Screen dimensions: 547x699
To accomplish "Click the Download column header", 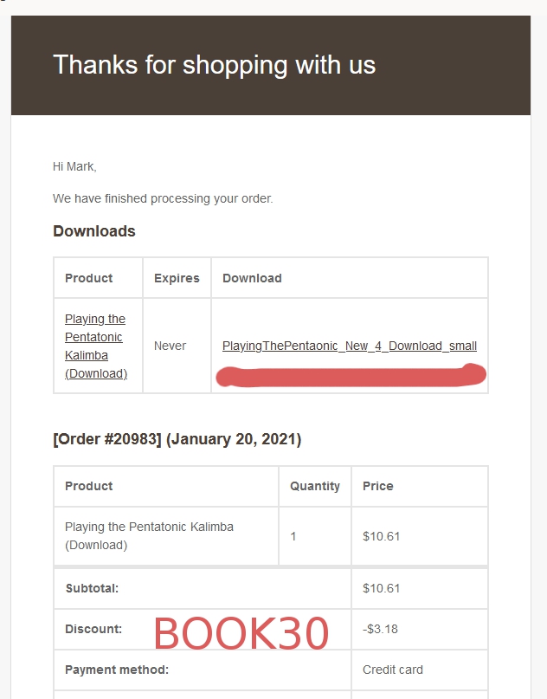I will 252,278.
